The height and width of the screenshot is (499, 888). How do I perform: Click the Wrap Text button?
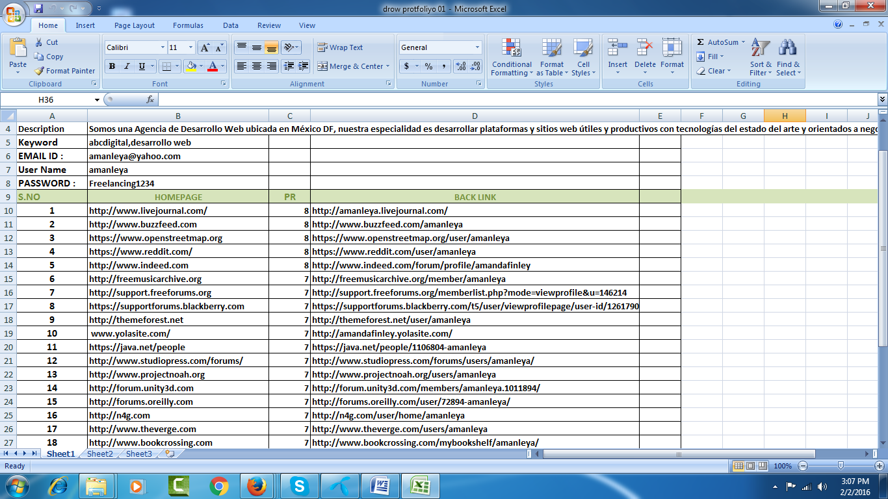coord(340,47)
